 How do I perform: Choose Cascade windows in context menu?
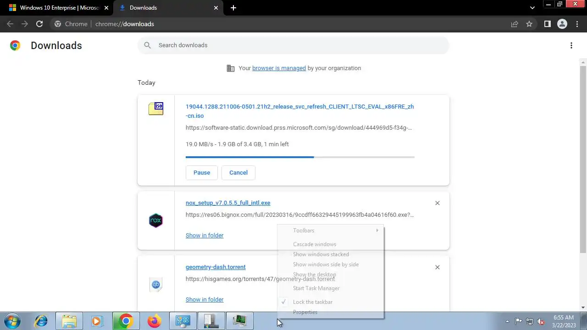[x=331, y=244]
